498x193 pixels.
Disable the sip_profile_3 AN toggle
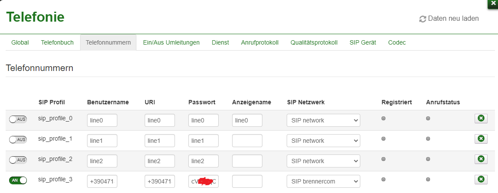click(18, 180)
